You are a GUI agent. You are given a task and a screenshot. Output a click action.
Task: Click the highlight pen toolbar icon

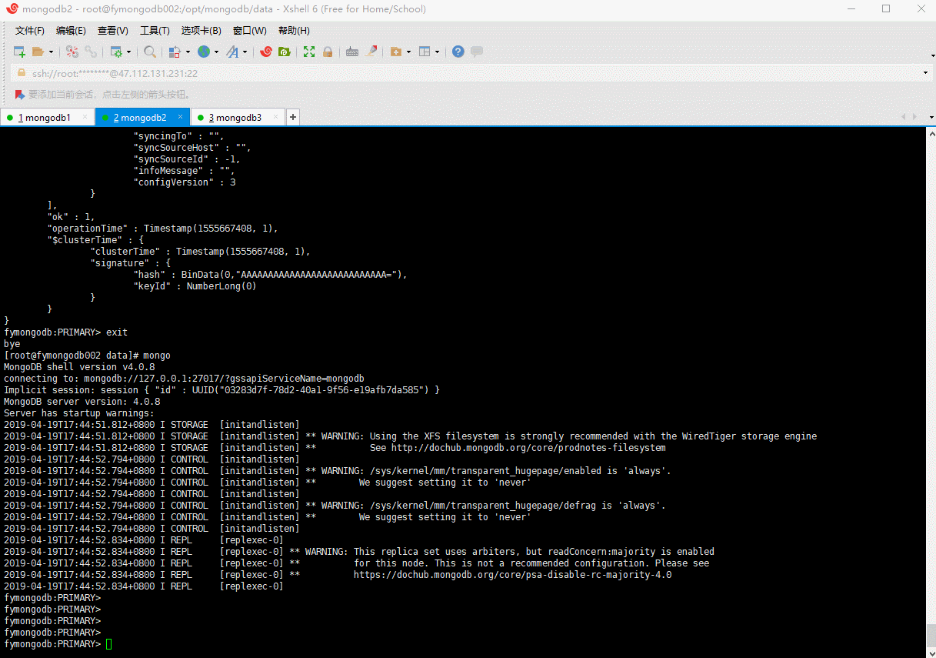pos(371,52)
